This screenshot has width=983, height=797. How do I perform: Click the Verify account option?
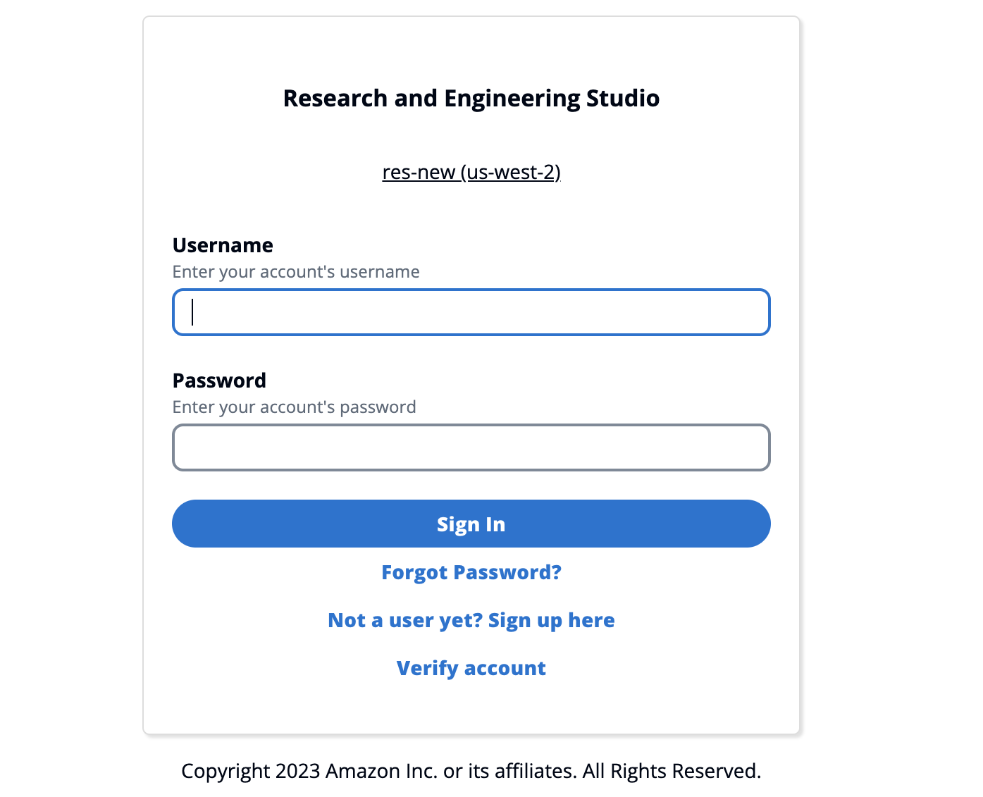tap(471, 668)
